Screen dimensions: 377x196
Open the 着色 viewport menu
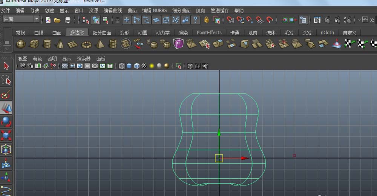point(37,59)
